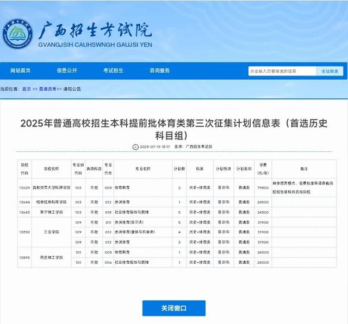Click the school name 南宁理工学院

[x=51, y=212]
